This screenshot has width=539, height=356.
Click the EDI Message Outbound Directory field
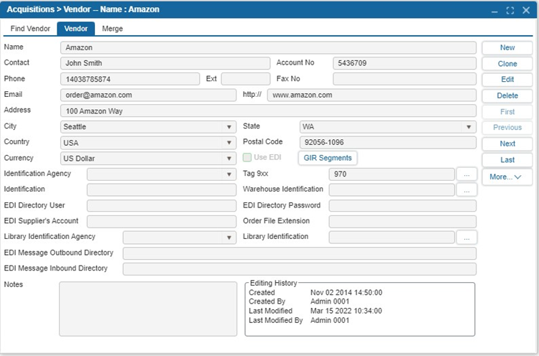[300, 253]
